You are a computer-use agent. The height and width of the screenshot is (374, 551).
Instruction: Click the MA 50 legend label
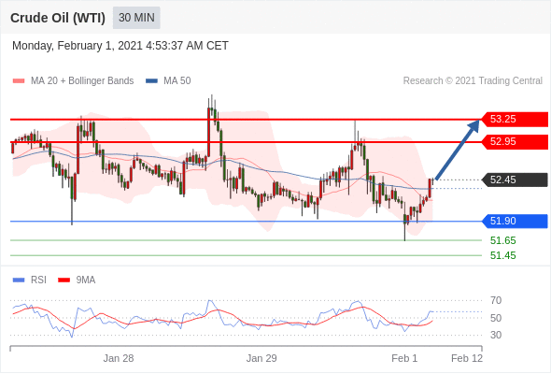click(177, 81)
